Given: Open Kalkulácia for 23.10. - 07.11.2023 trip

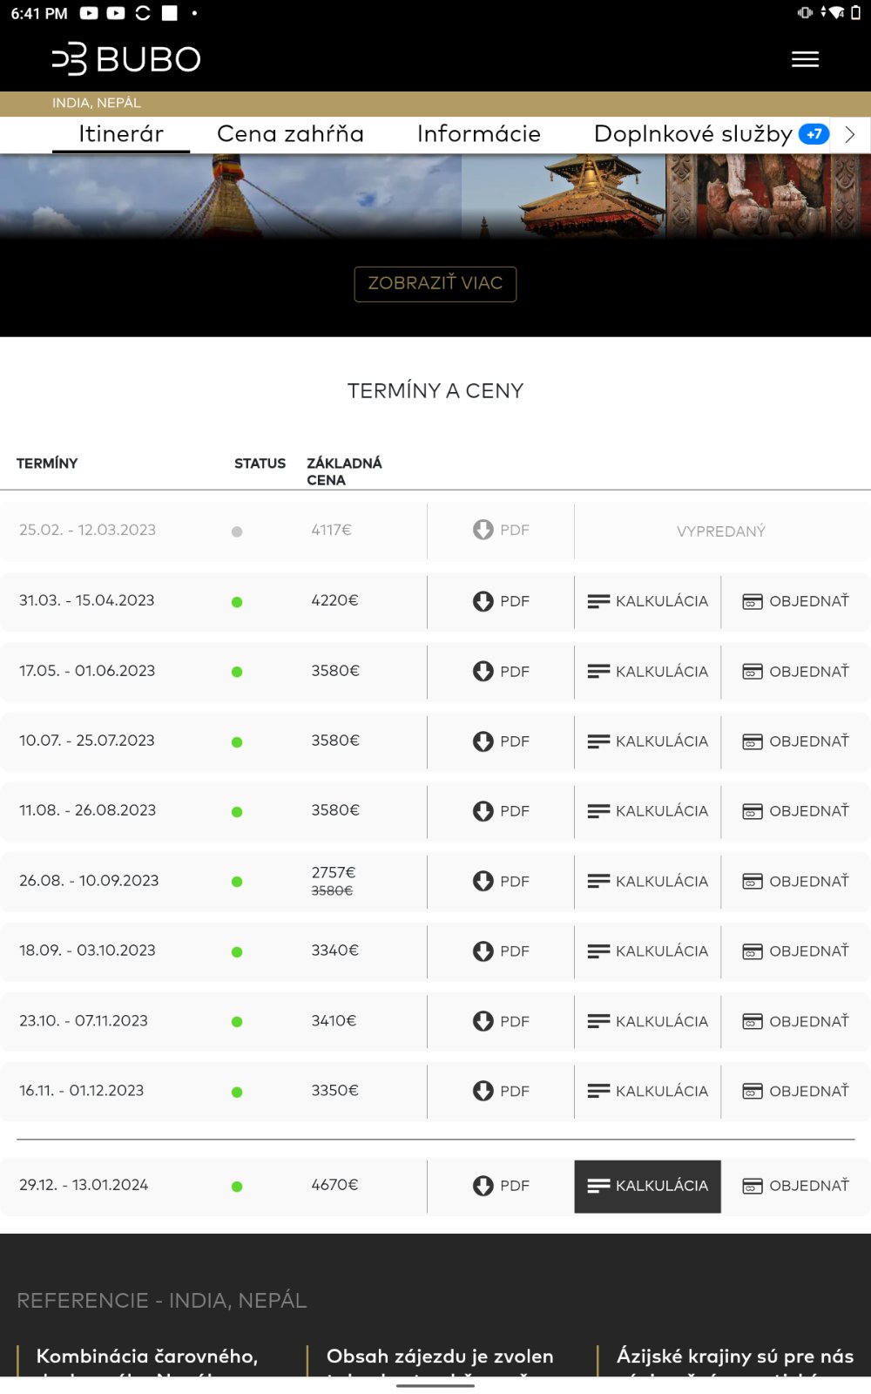Looking at the screenshot, I should point(648,1021).
